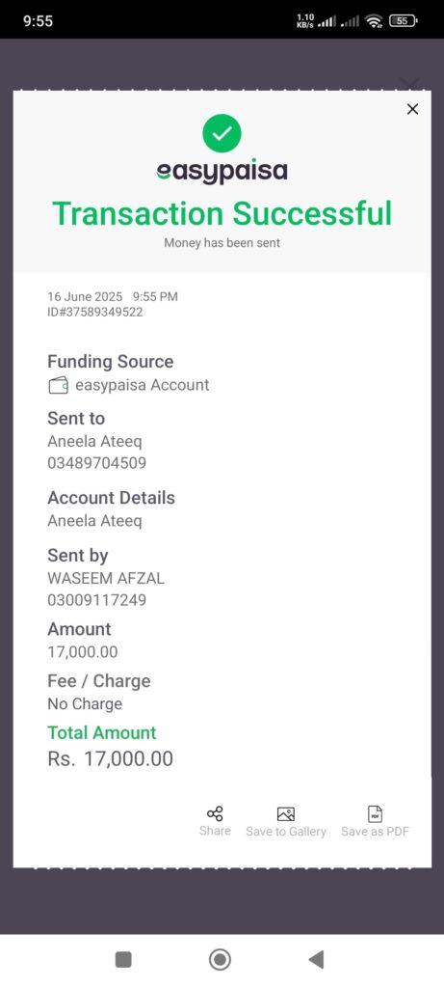
Task: Tap the Android home circle button
Action: tap(220, 960)
